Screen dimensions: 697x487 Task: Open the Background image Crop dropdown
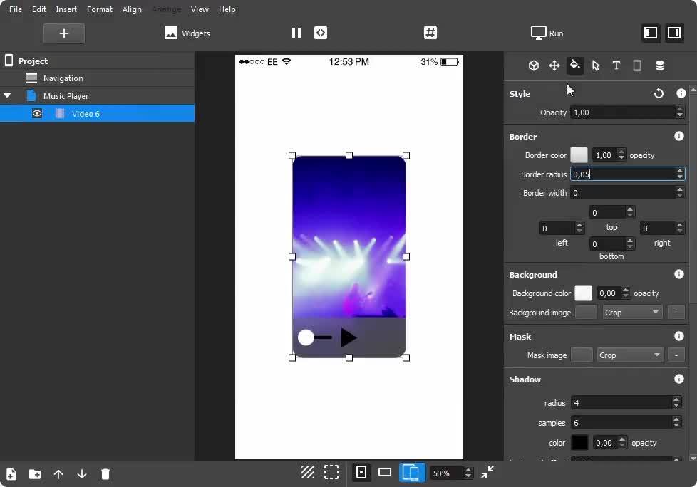(x=632, y=312)
